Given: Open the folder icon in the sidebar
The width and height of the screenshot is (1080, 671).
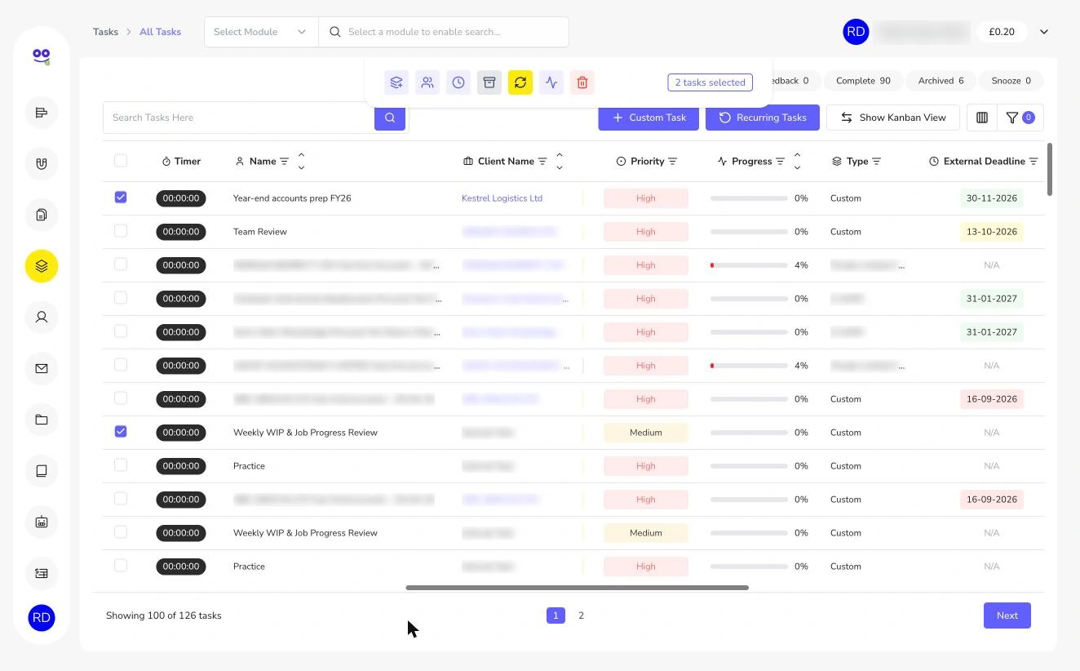Looking at the screenshot, I should click(42, 420).
